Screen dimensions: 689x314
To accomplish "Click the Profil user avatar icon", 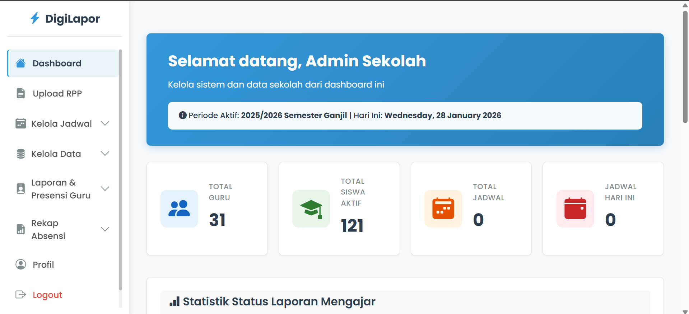I will pyautogui.click(x=21, y=264).
